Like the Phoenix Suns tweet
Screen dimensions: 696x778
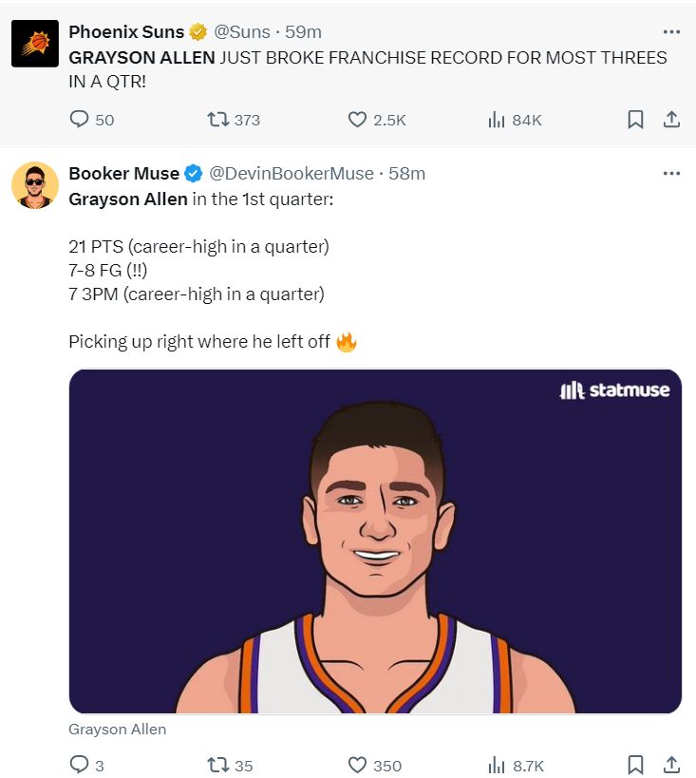coord(358,120)
